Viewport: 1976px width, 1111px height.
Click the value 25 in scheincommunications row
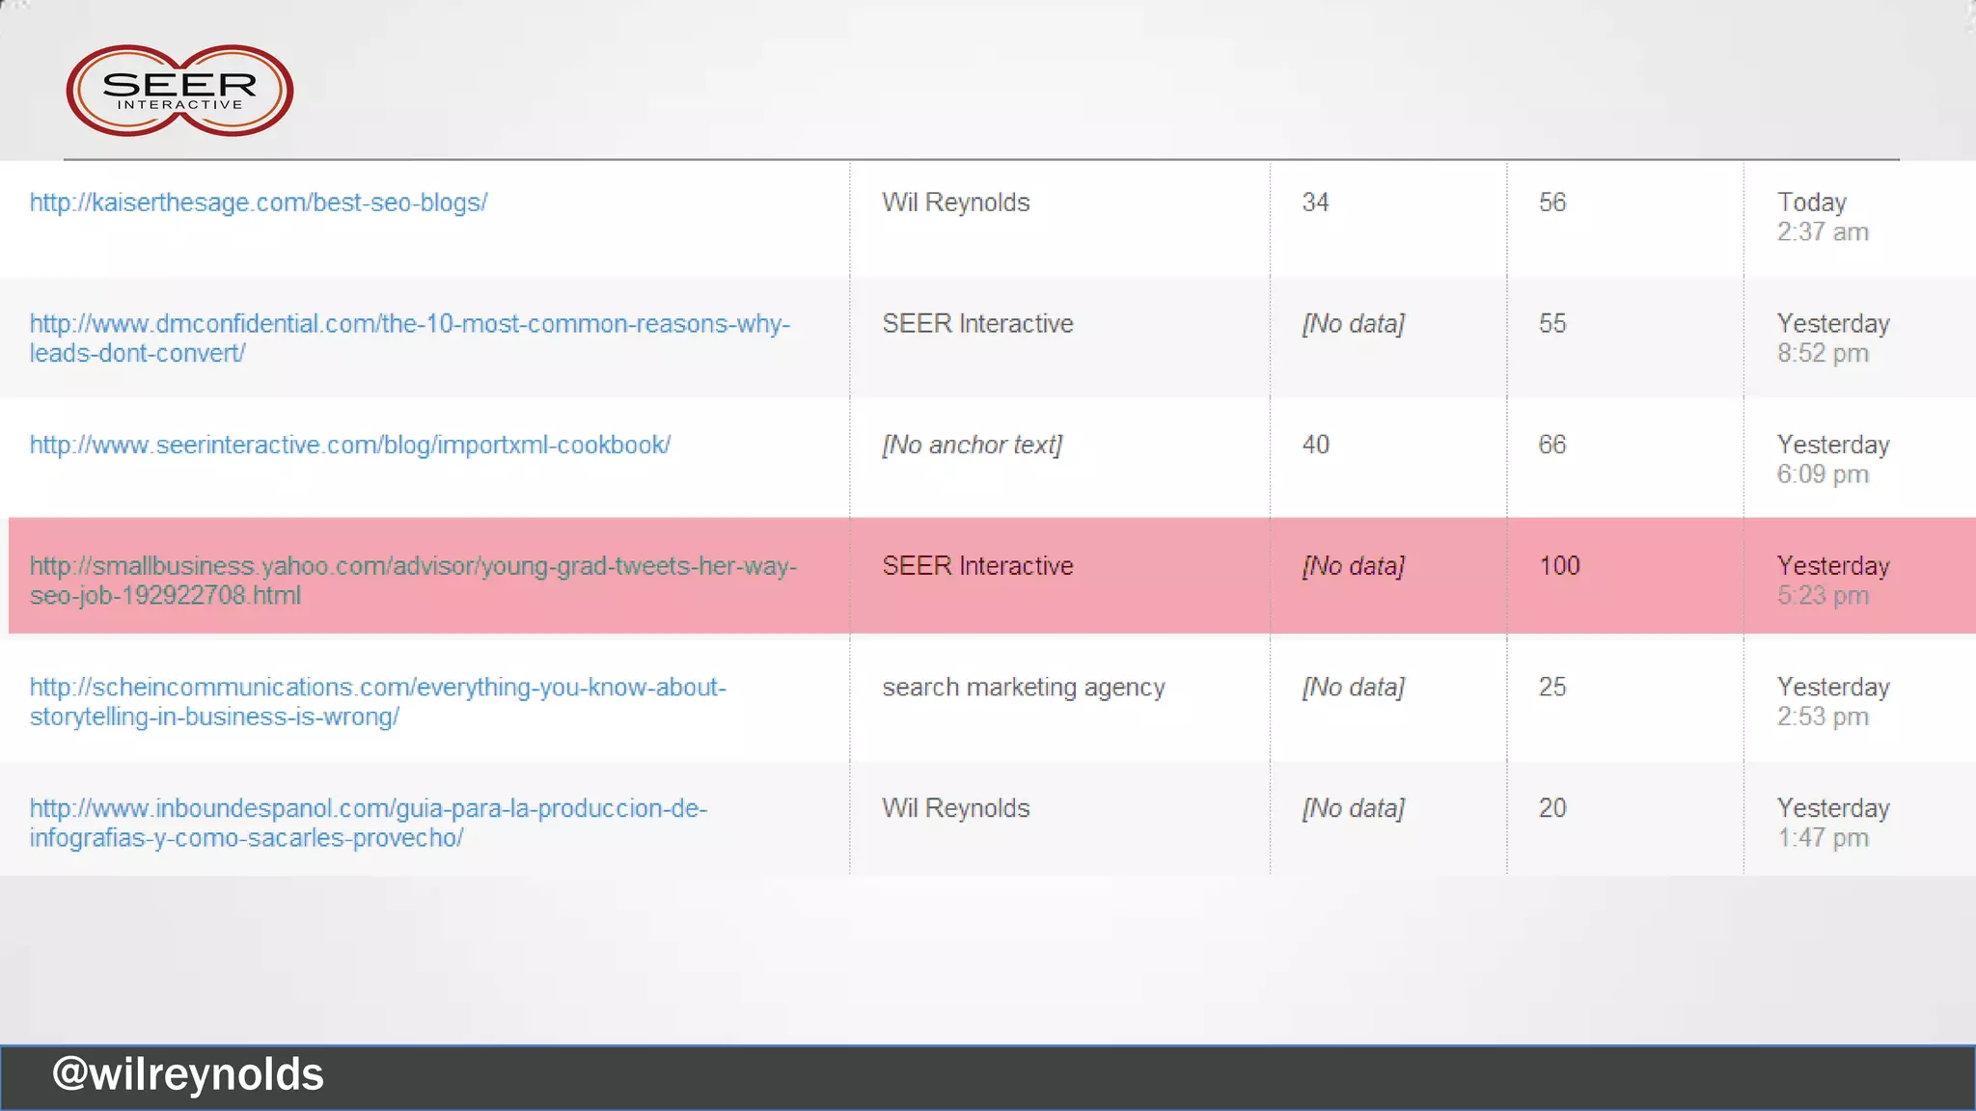pyautogui.click(x=1551, y=688)
